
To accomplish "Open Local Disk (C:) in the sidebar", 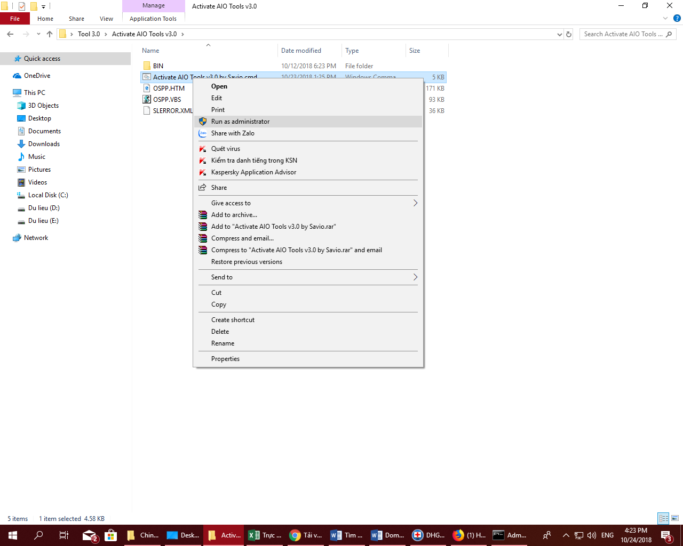I will [x=49, y=195].
